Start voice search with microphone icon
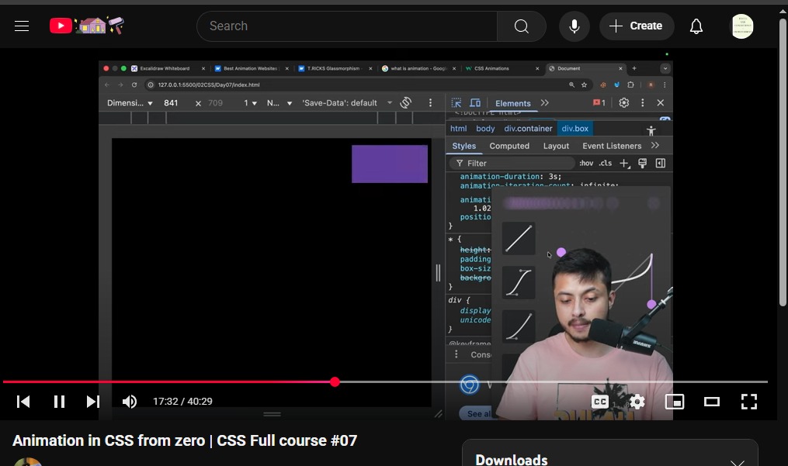Viewport: 788px width, 466px height. point(575,26)
